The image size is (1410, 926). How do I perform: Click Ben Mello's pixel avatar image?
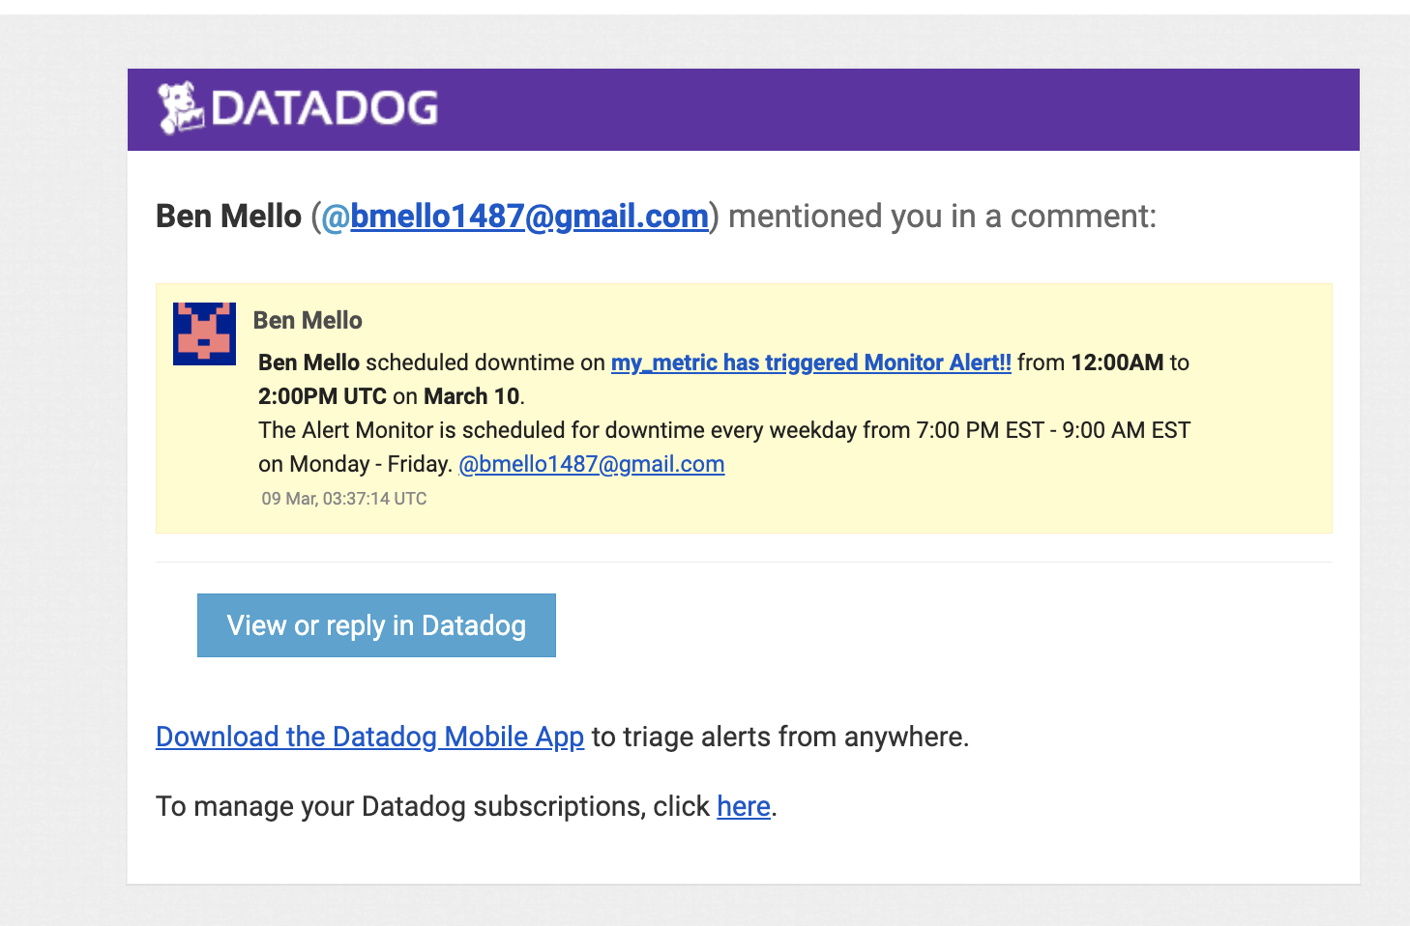click(204, 333)
